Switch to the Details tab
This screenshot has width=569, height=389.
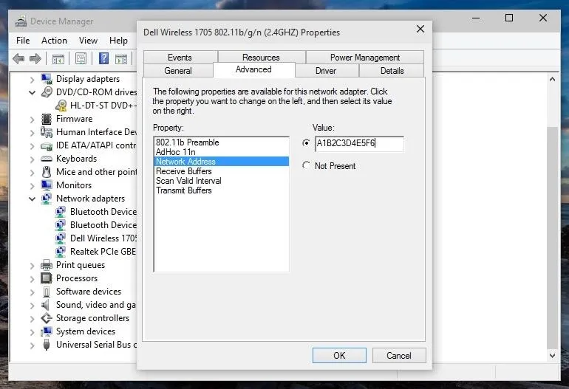click(392, 71)
